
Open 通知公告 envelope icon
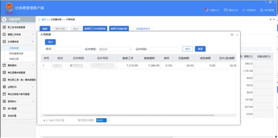226,10
